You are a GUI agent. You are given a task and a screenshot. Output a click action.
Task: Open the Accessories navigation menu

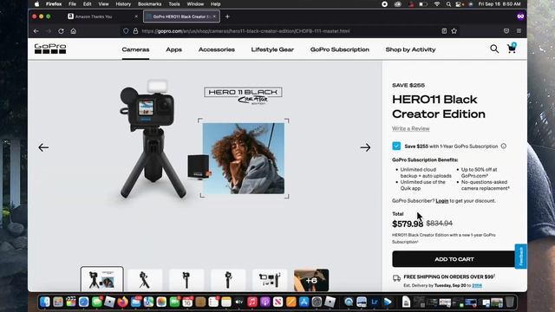pyautogui.click(x=217, y=49)
